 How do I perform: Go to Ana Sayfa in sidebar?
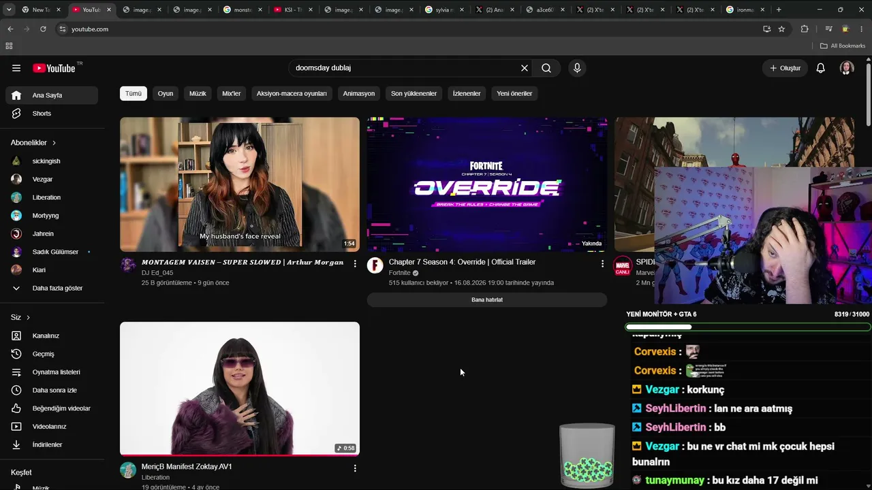(52, 95)
